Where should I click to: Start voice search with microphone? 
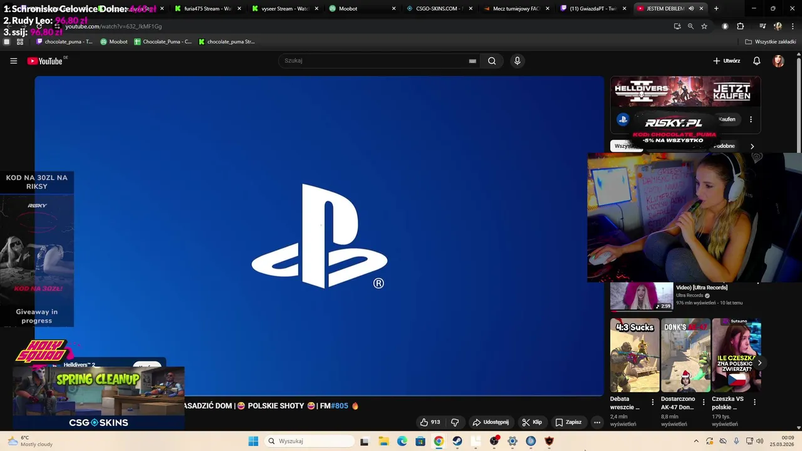517,61
